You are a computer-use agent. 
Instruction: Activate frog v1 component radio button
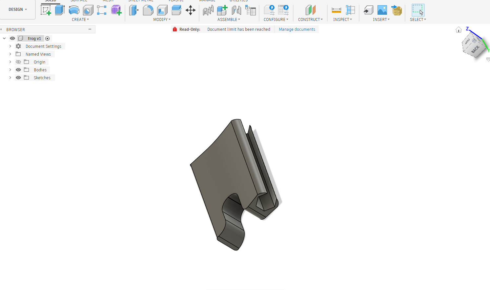click(x=48, y=38)
